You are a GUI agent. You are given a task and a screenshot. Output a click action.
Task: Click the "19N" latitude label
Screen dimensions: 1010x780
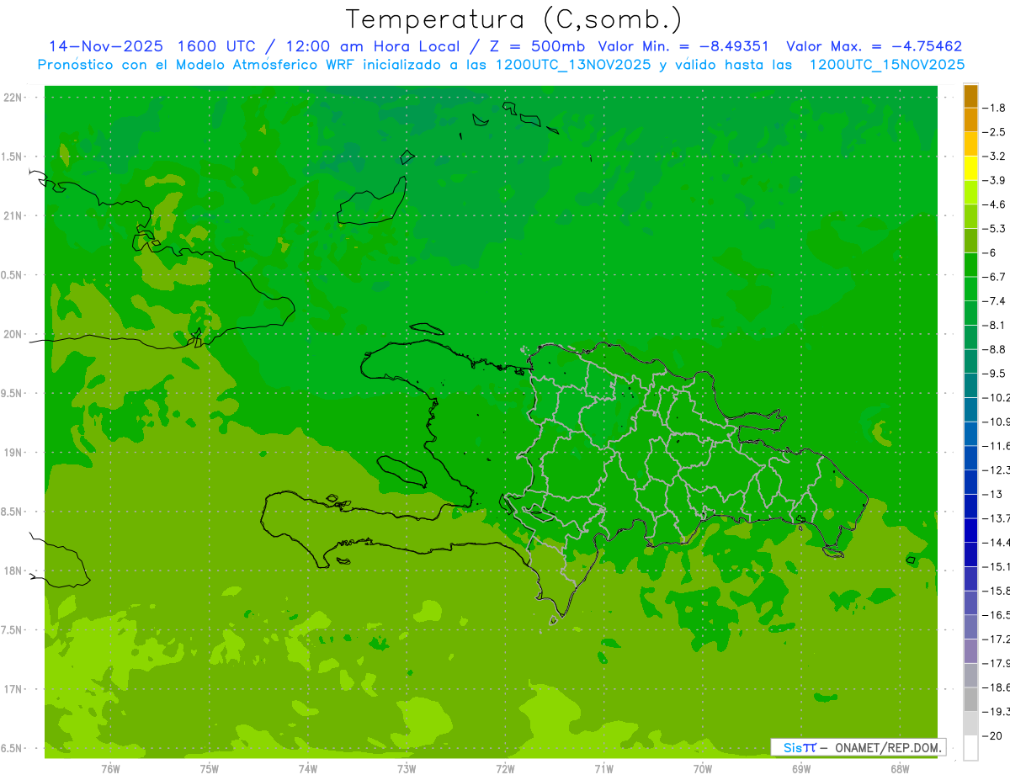pyautogui.click(x=13, y=452)
